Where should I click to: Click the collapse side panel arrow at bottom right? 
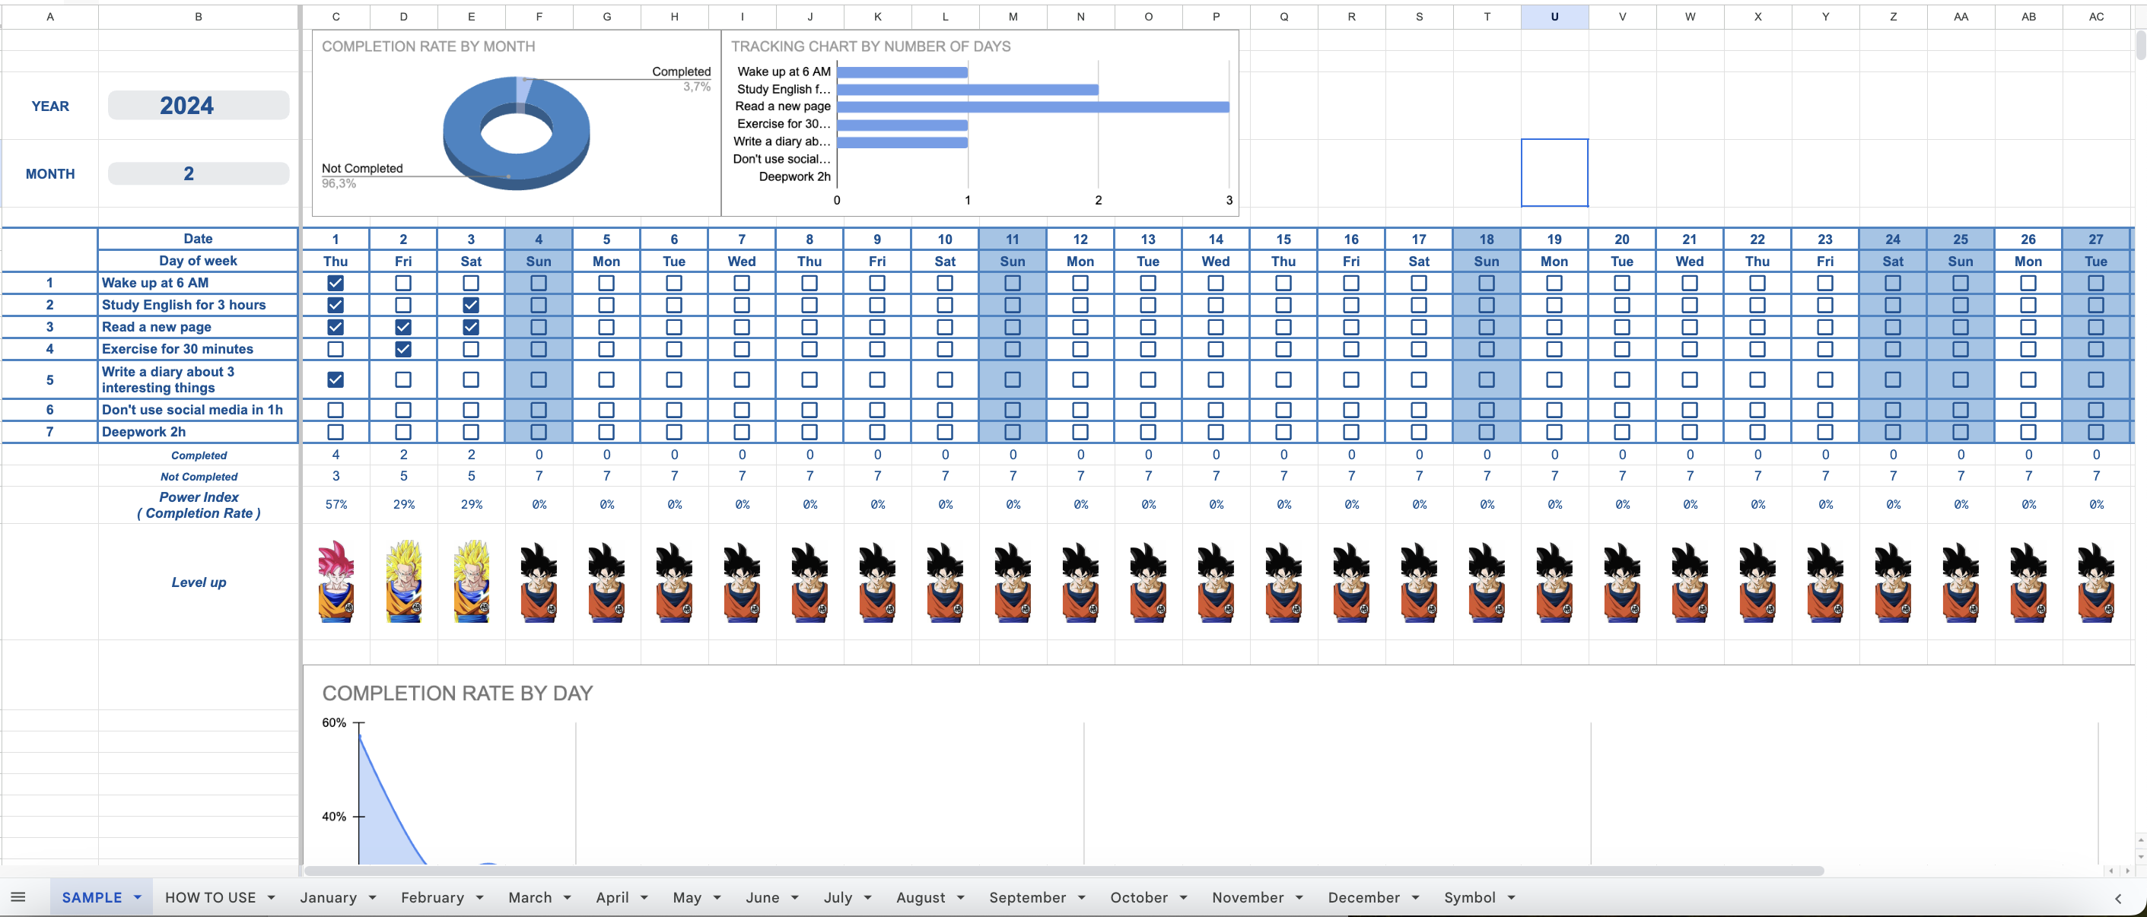click(x=2118, y=898)
